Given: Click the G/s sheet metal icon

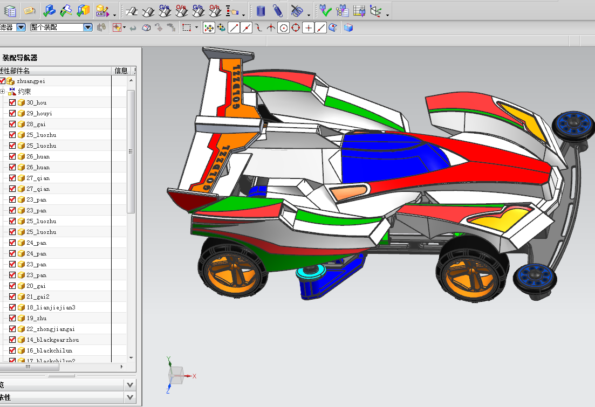Looking at the screenshot, I should coord(165,11).
